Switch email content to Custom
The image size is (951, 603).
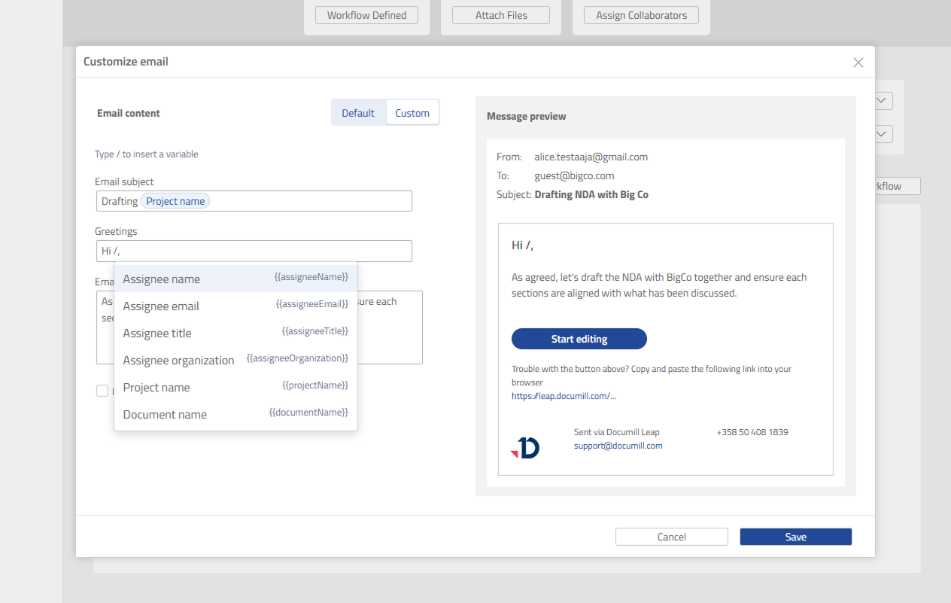[x=412, y=113]
